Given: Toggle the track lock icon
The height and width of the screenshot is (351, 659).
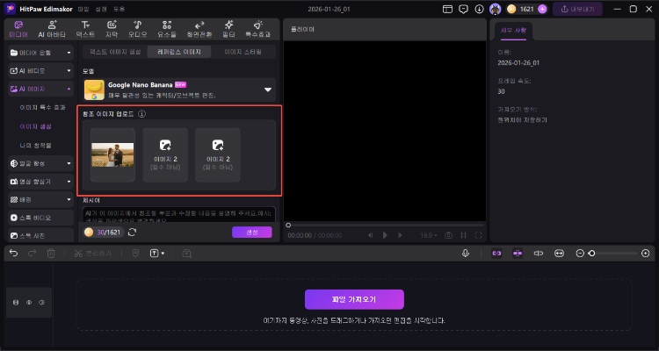Looking at the screenshot, I should tap(16, 302).
